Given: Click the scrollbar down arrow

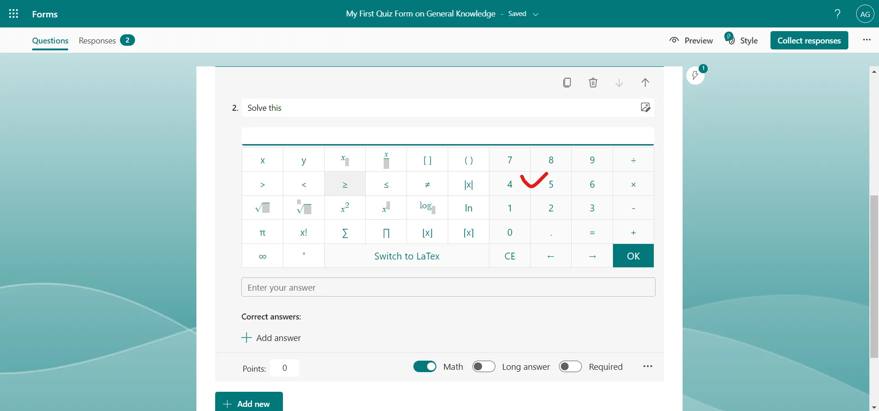Looking at the screenshot, I should [x=874, y=407].
